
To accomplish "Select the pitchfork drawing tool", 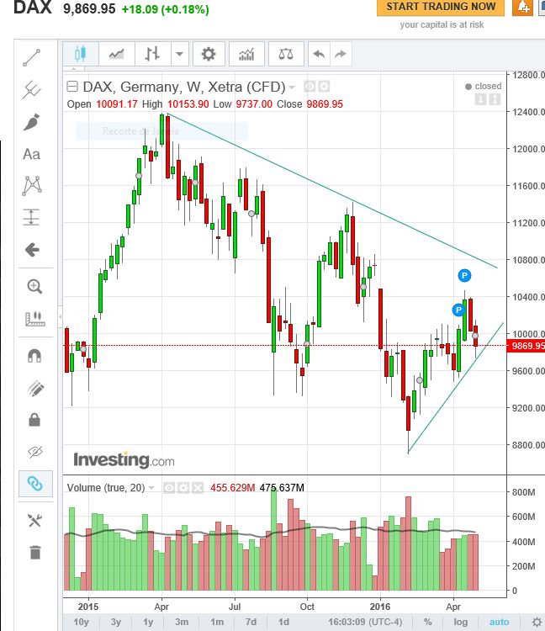I will click(32, 88).
